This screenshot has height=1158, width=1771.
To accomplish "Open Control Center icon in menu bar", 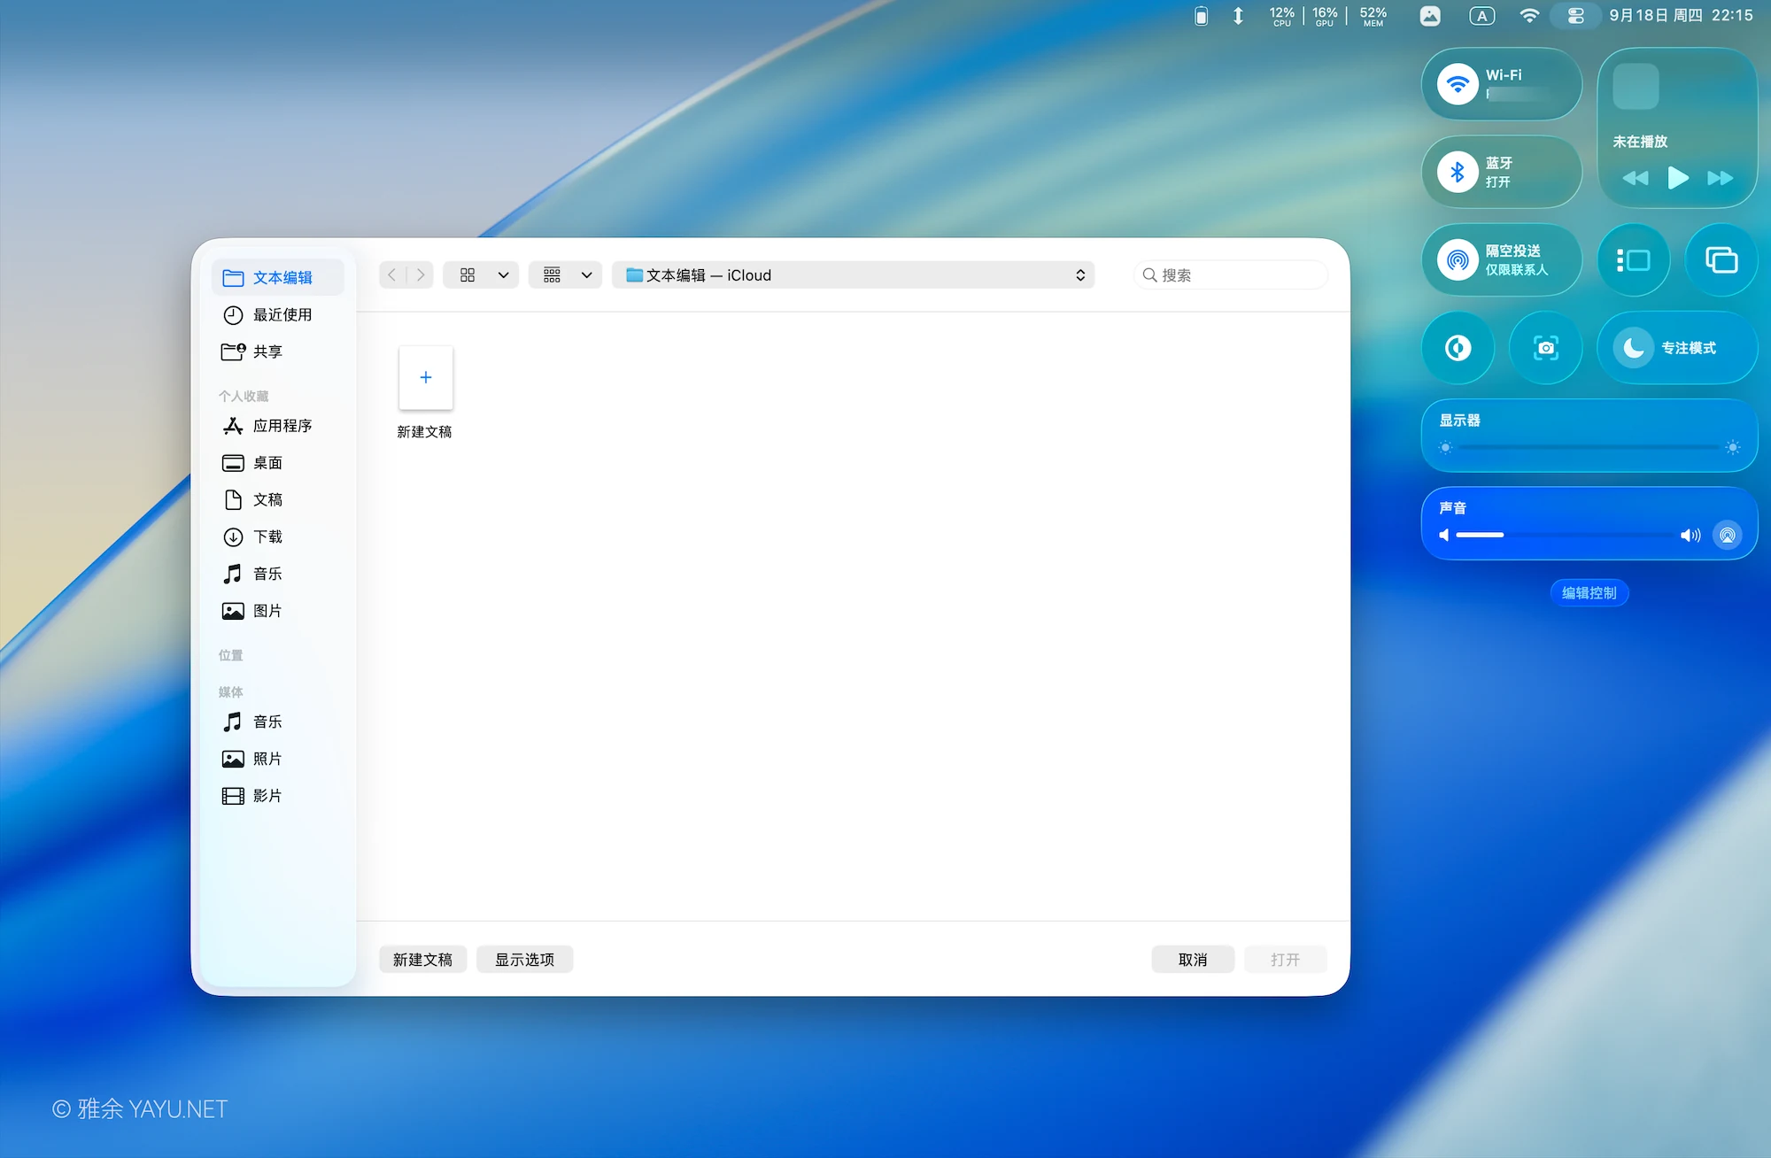I will pos(1575,15).
